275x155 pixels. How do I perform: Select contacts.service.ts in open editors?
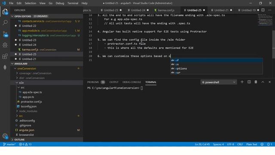(x=33, y=21)
